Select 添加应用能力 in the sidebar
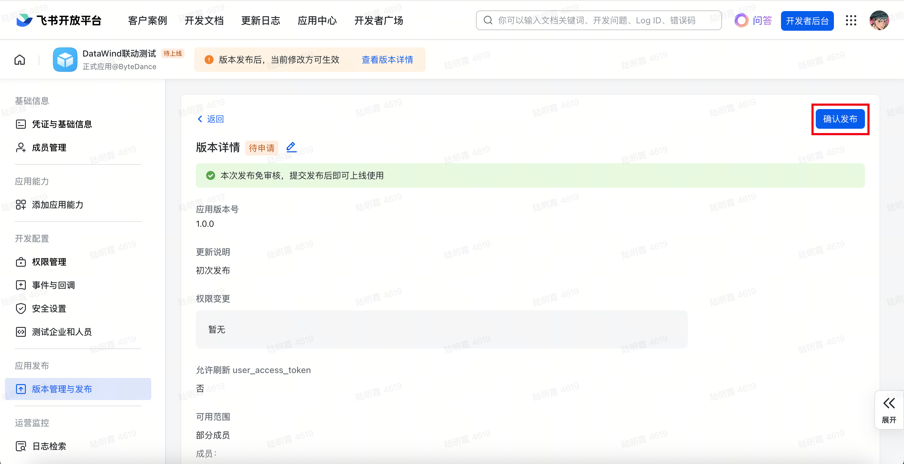This screenshot has height=464, width=904. coord(57,205)
